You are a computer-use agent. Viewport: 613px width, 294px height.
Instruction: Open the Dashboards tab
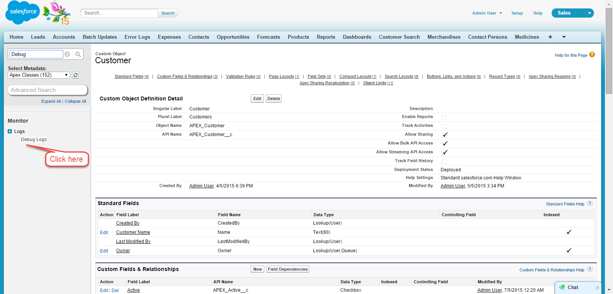coord(357,37)
